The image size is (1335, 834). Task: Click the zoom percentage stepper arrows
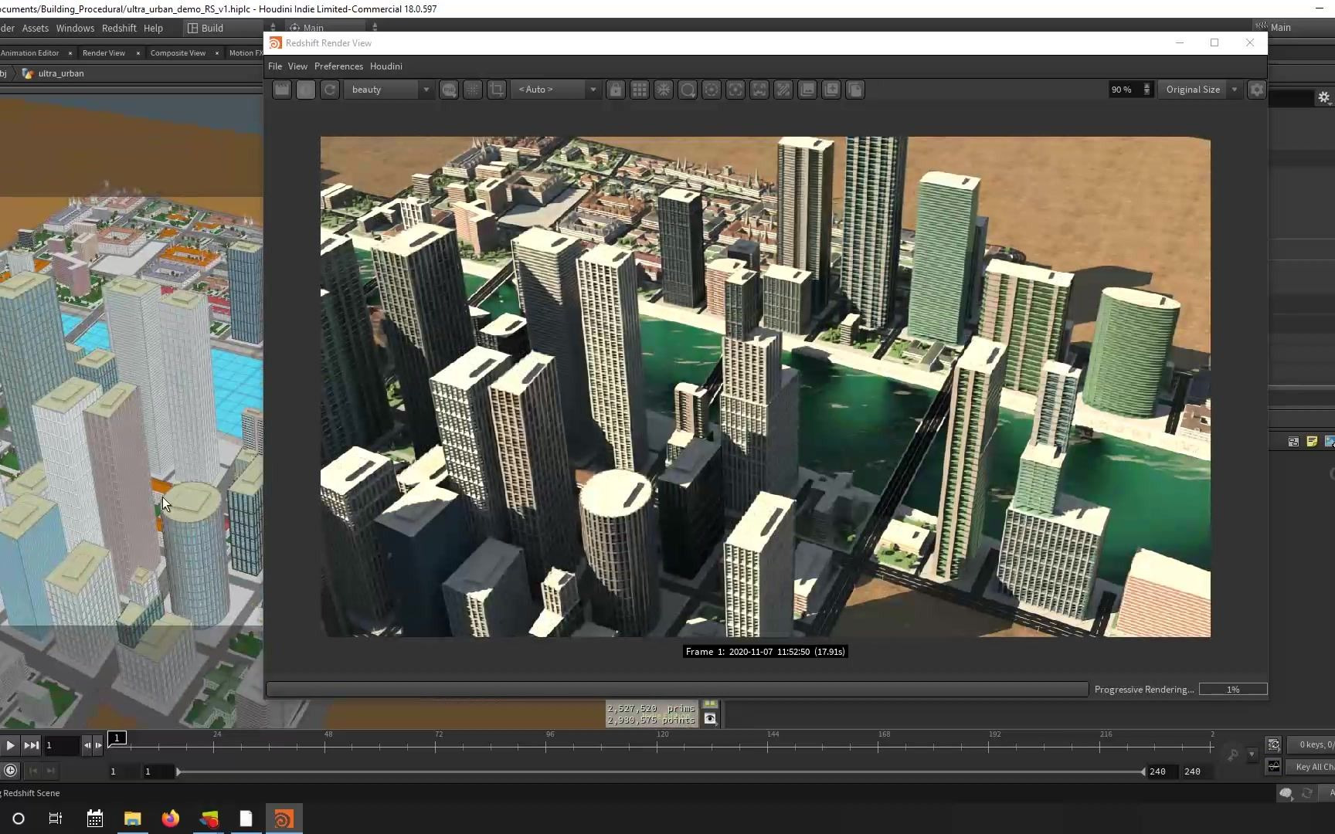point(1147,90)
